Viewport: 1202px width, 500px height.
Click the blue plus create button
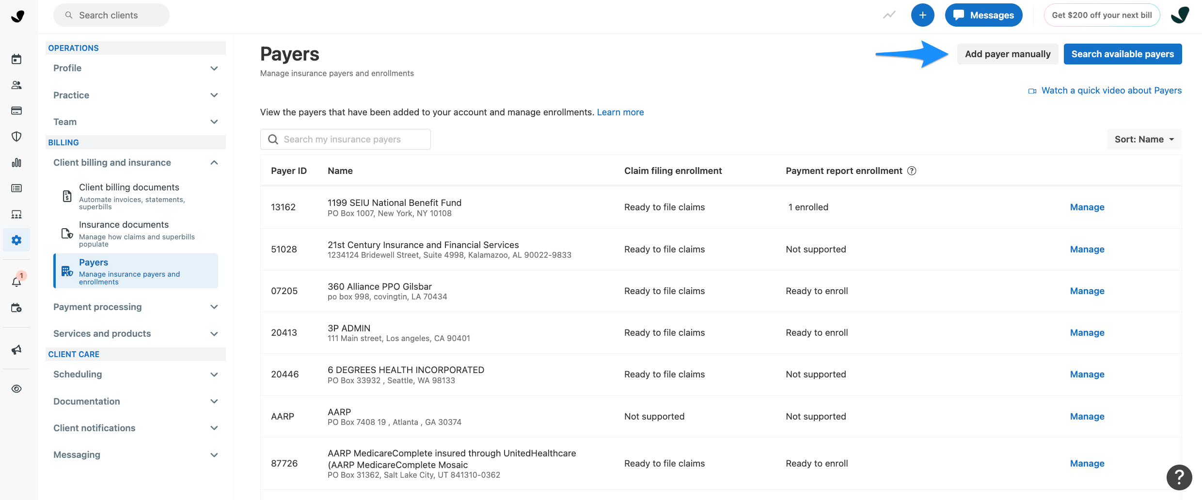pos(922,15)
